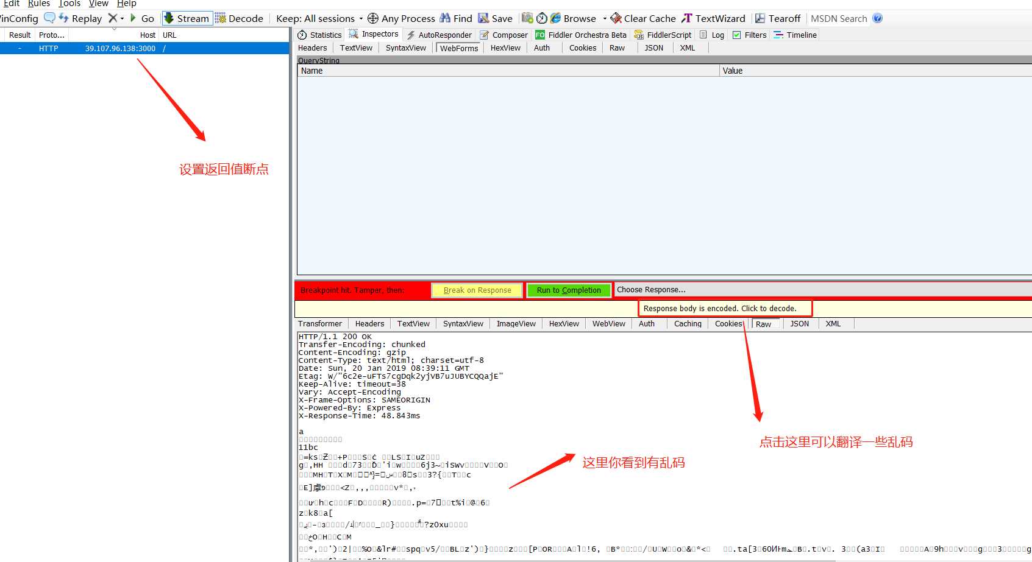
Task: Click the comment speech-bubble toolbar icon
Action: pyautogui.click(x=49, y=18)
